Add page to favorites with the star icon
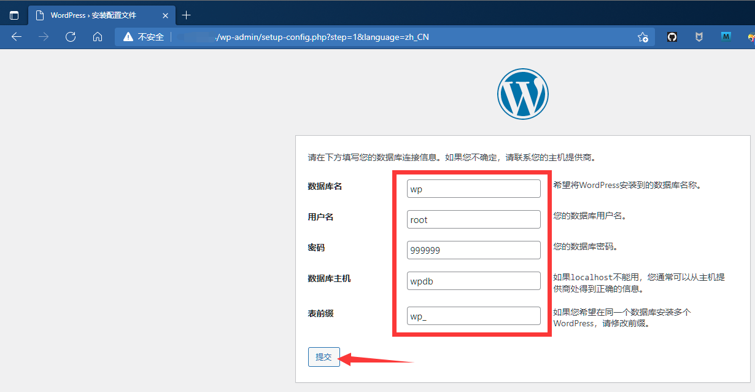The height and width of the screenshot is (392, 755). point(643,37)
